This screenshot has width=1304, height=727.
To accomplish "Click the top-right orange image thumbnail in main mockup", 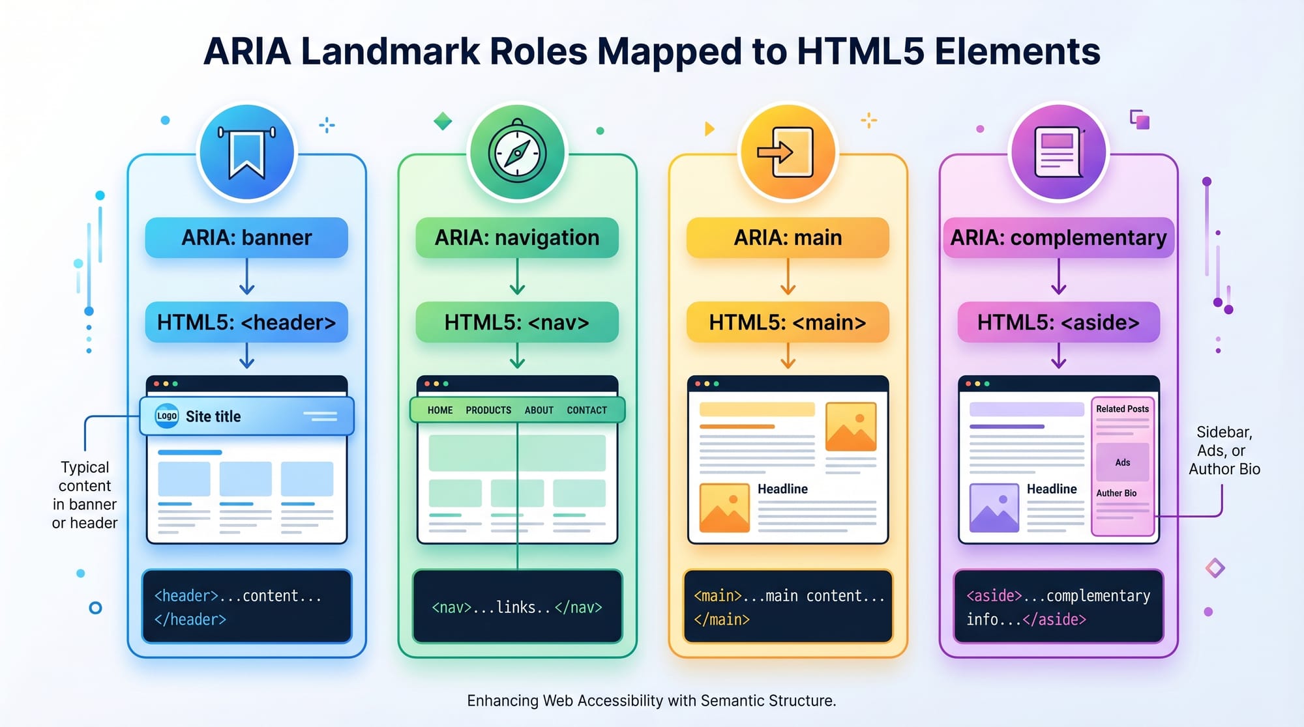I will point(851,427).
